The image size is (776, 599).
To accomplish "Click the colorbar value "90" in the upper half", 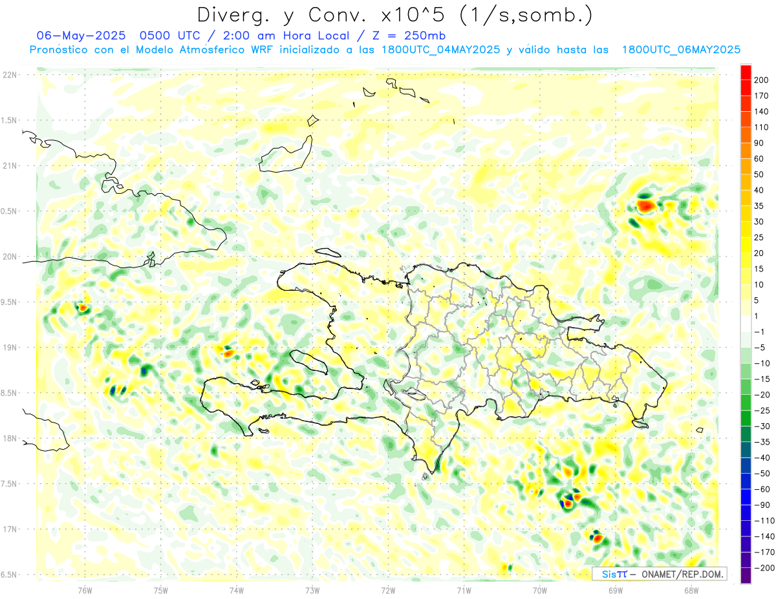I will (x=760, y=143).
